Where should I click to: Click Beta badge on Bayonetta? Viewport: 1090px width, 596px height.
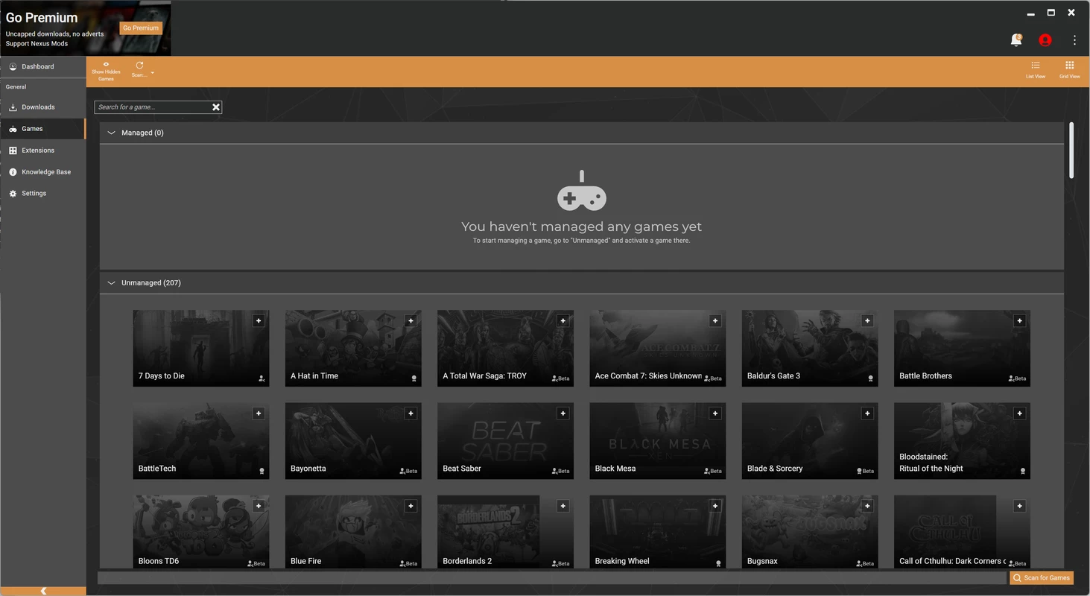point(408,471)
